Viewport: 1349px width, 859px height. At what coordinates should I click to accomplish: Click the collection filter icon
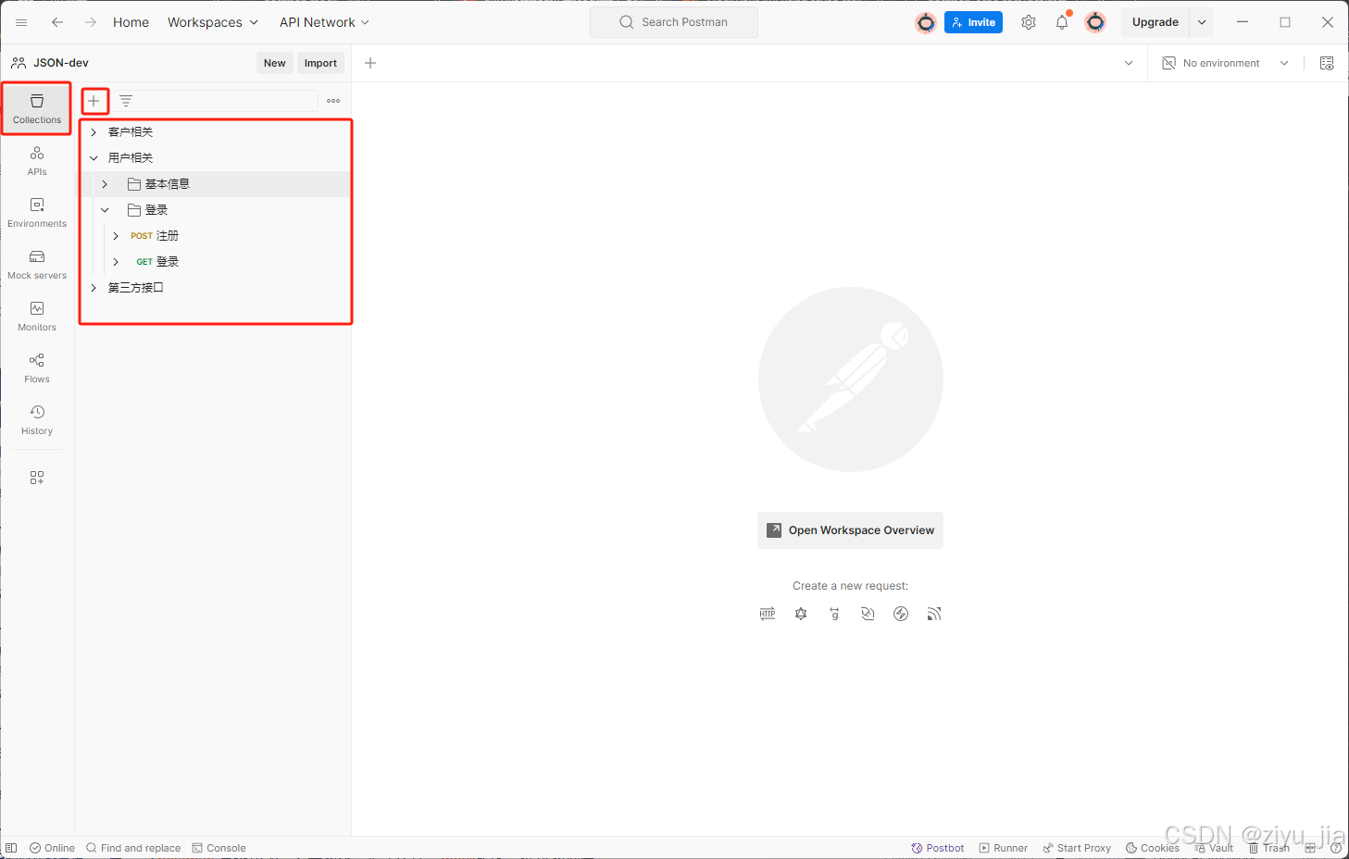tap(126, 101)
